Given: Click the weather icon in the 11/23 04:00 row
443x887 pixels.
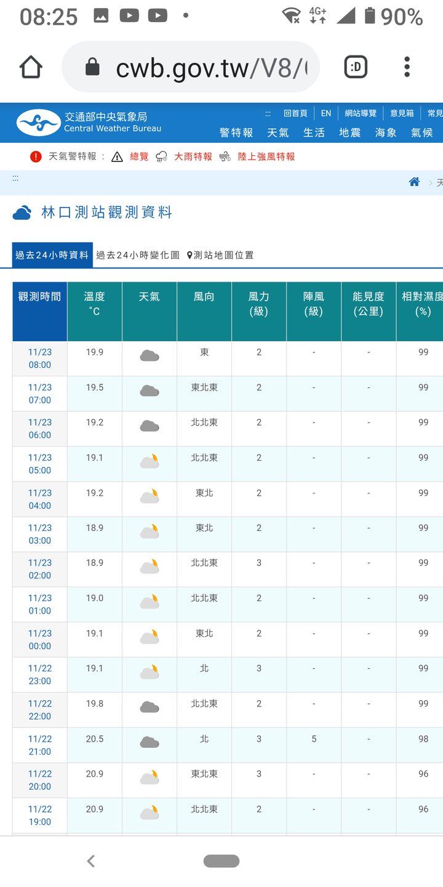Looking at the screenshot, I should (150, 496).
